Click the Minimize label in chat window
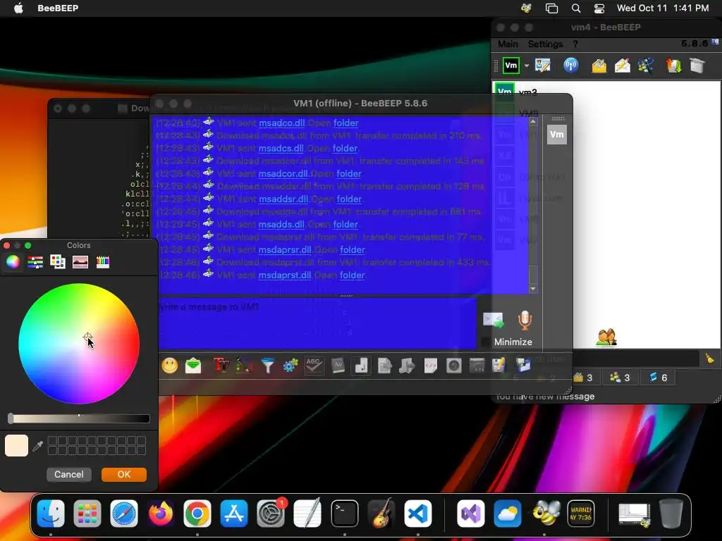 click(513, 342)
